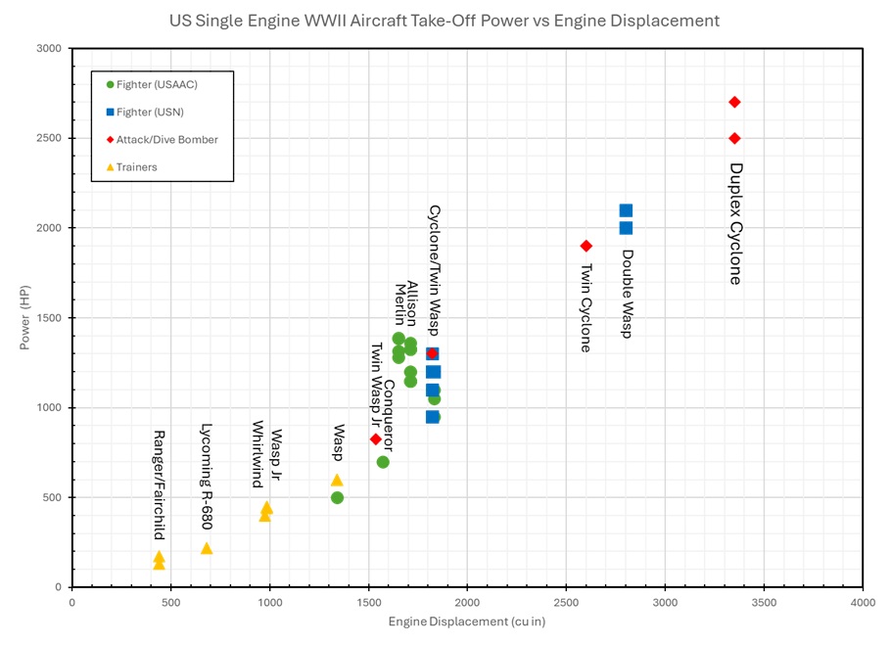Click the red diamond legend marker for Attack/Dive Bomber
The height and width of the screenshot is (645, 890).
coord(110,140)
